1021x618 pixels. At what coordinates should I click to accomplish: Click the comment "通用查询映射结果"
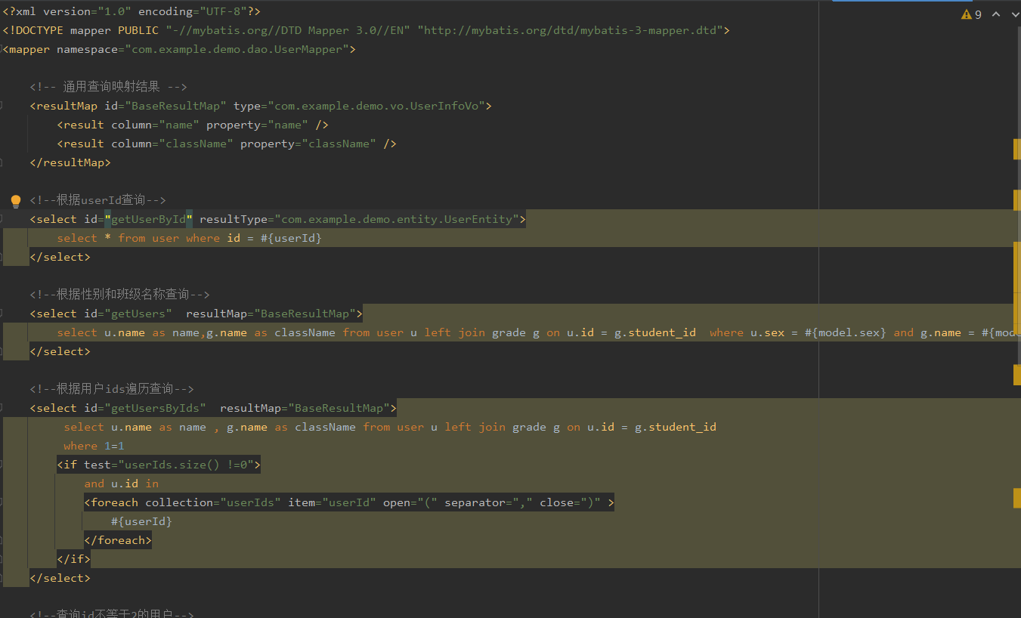coord(111,87)
